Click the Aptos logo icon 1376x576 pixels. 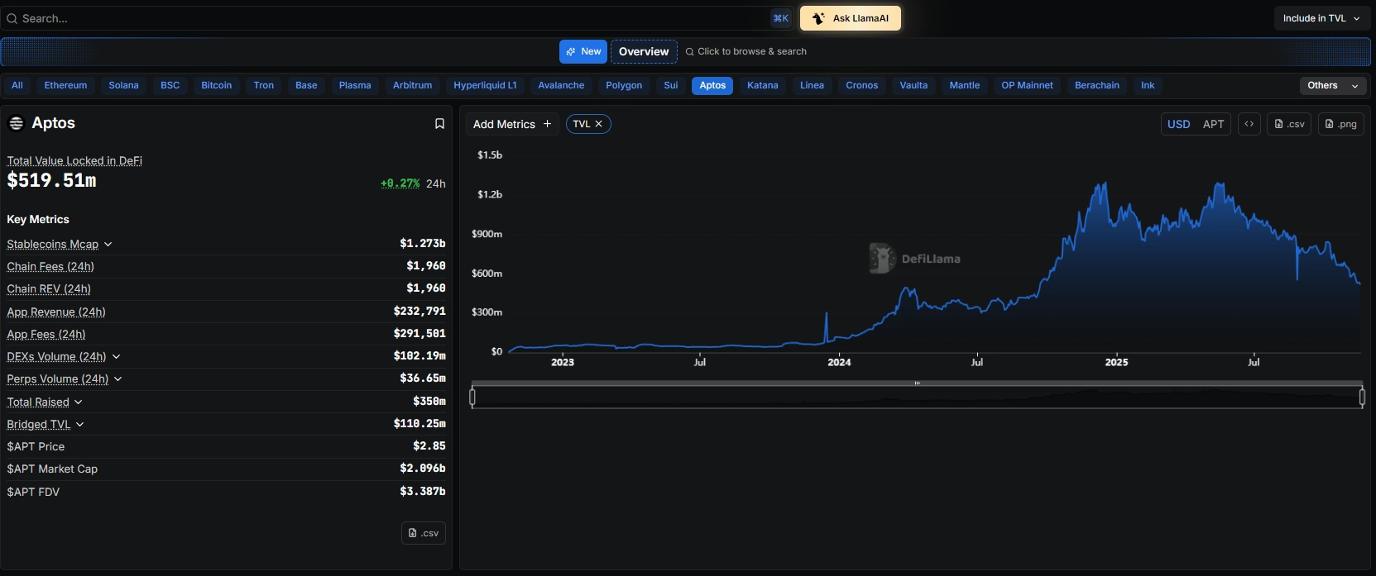16,123
